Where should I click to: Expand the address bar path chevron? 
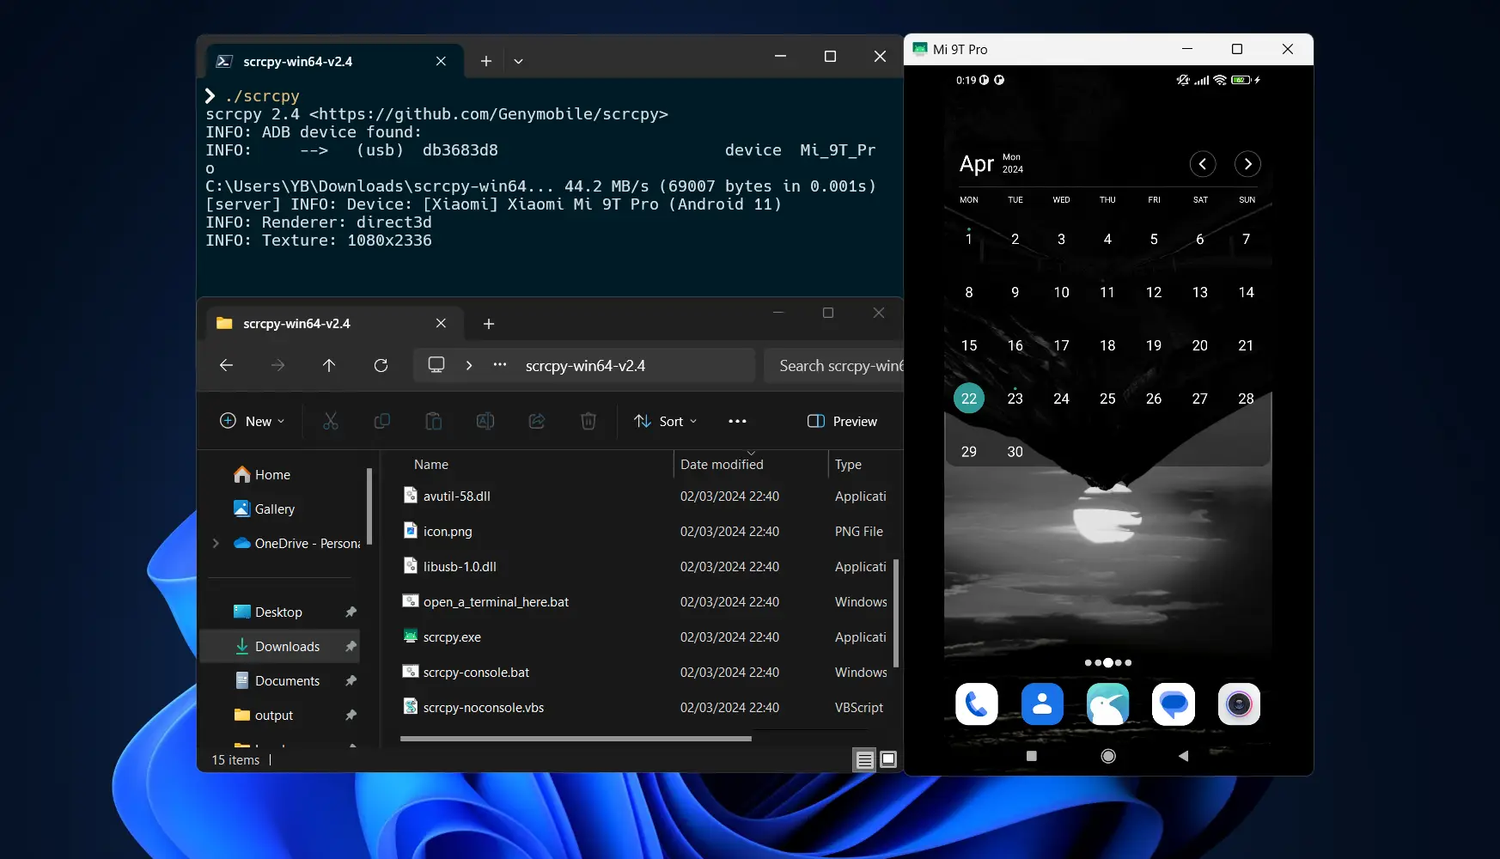click(469, 365)
